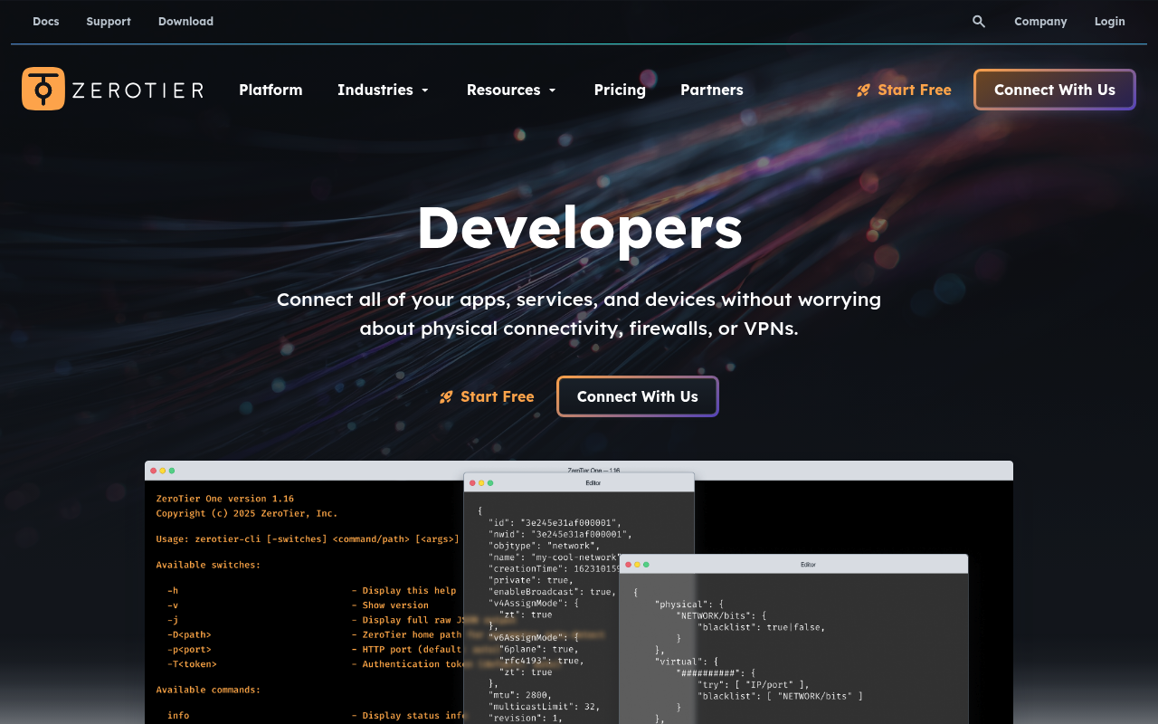
Task: Visit the Support link
Action: (109, 22)
